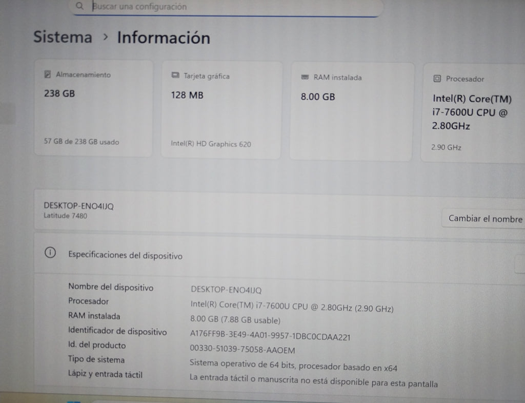This screenshot has width=525, height=403.
Task: Open the Almacenamiento 238 GB card
Action: pyautogui.click(x=93, y=108)
